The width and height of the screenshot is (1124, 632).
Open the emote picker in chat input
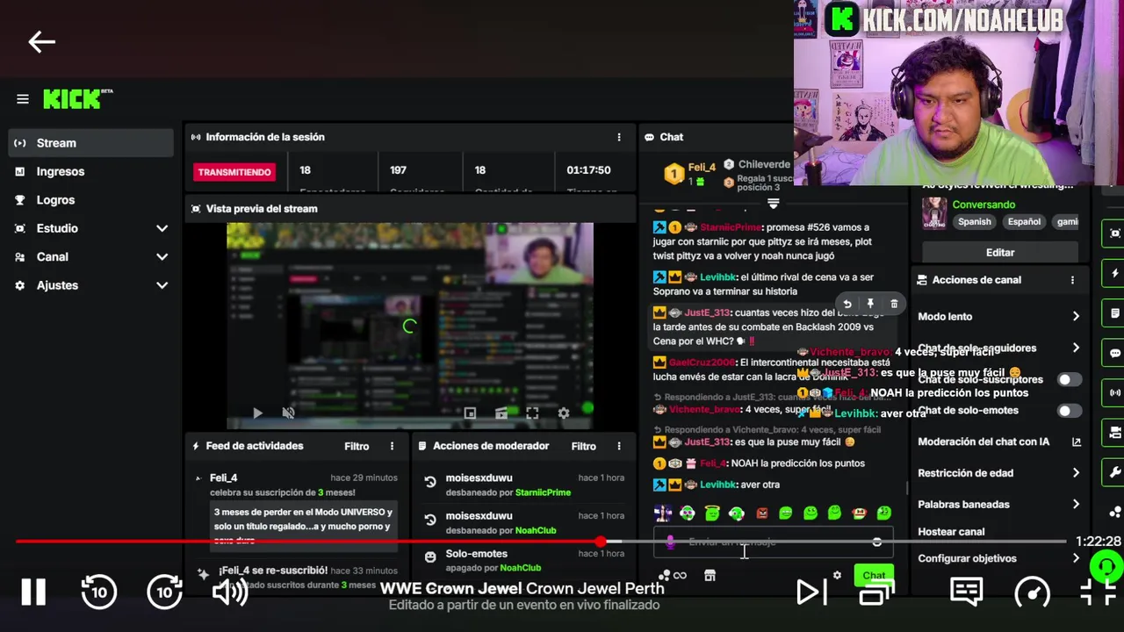876,542
